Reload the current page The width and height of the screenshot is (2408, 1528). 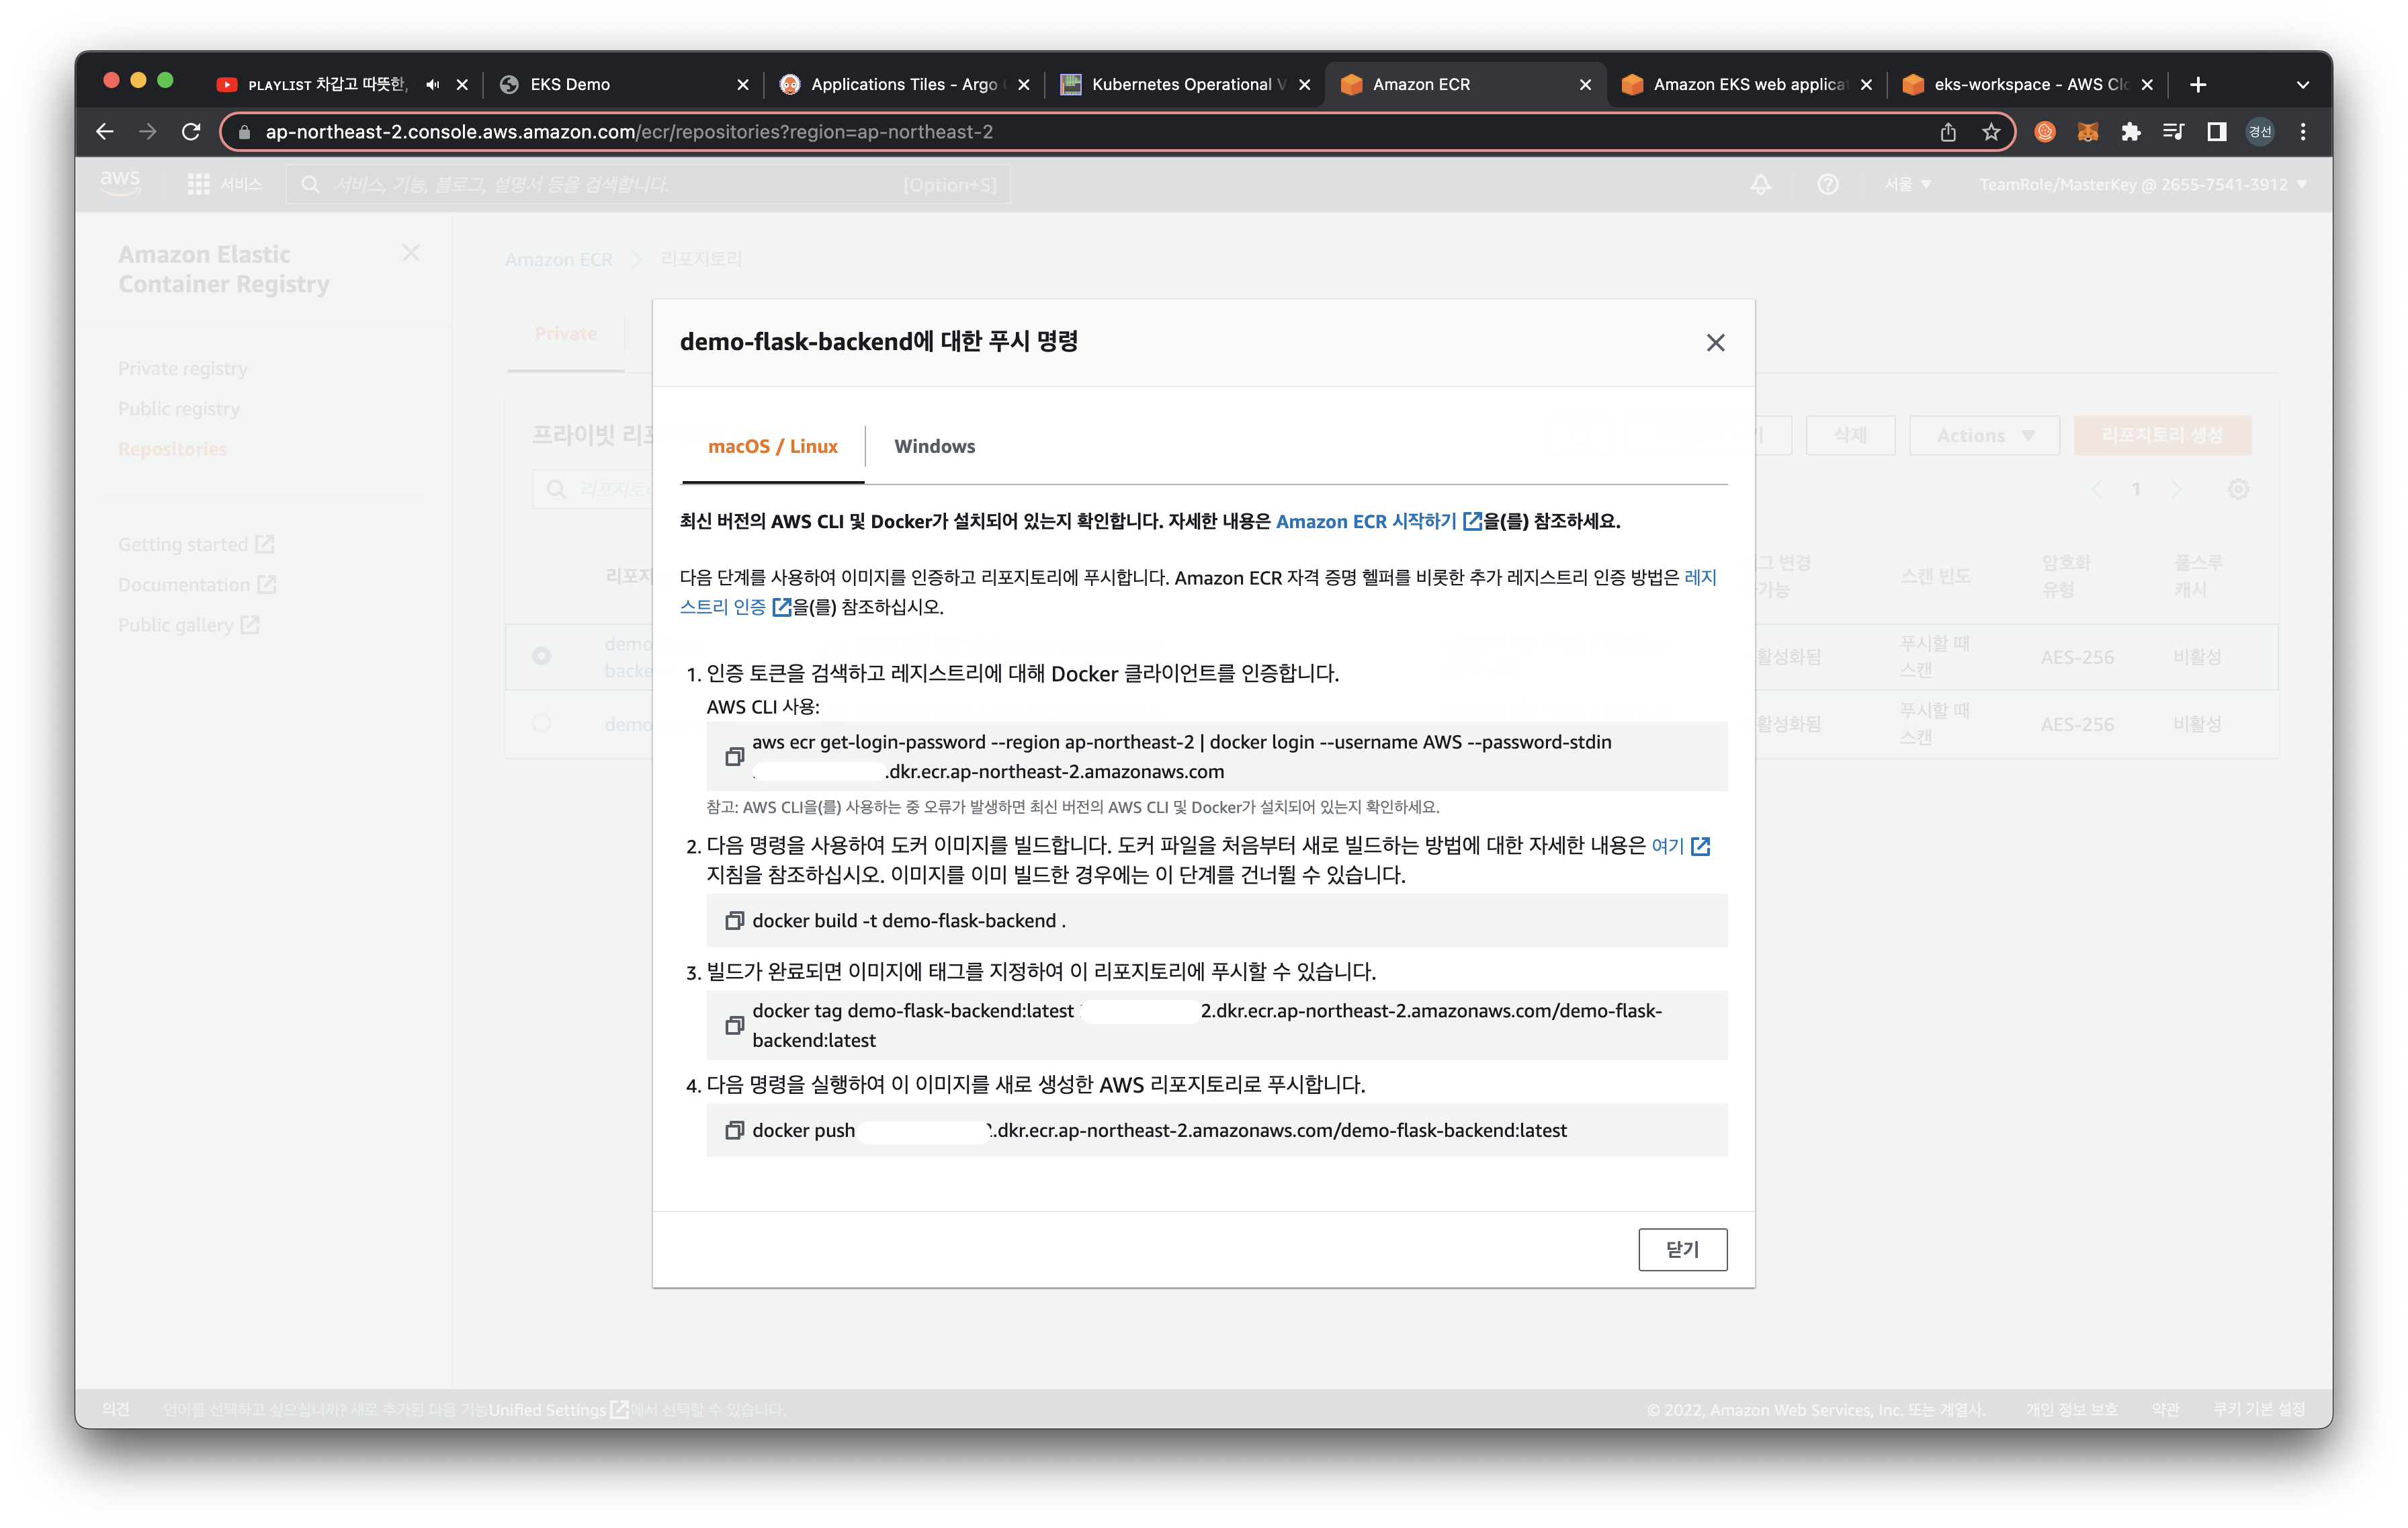click(191, 132)
